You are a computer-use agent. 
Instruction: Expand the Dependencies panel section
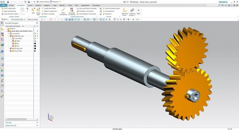pos(21,125)
